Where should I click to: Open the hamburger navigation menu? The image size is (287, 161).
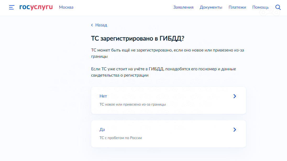point(12,7)
